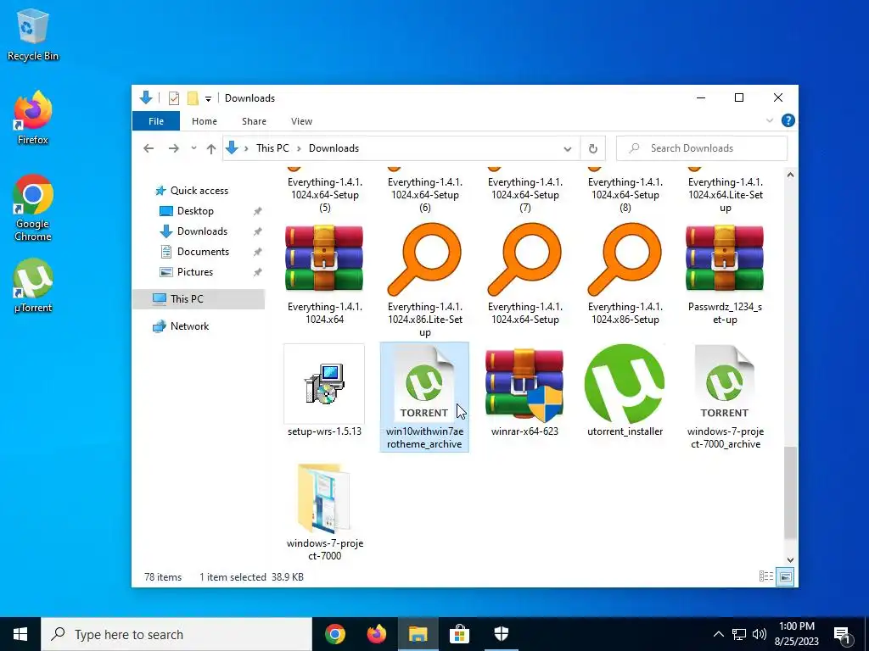Click the chevron after This PC in address bar
869x651 pixels.
point(299,148)
